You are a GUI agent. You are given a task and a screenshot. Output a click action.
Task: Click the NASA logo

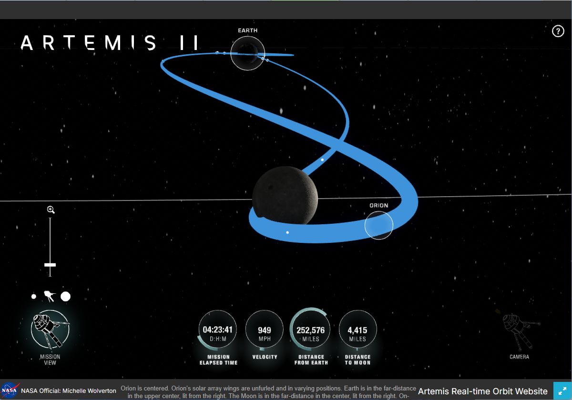[10, 390]
